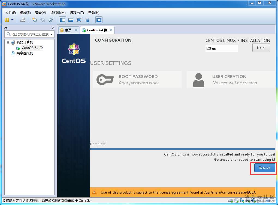Click the sound card status icon
The width and height of the screenshot is (278, 205).
pos(253,200)
